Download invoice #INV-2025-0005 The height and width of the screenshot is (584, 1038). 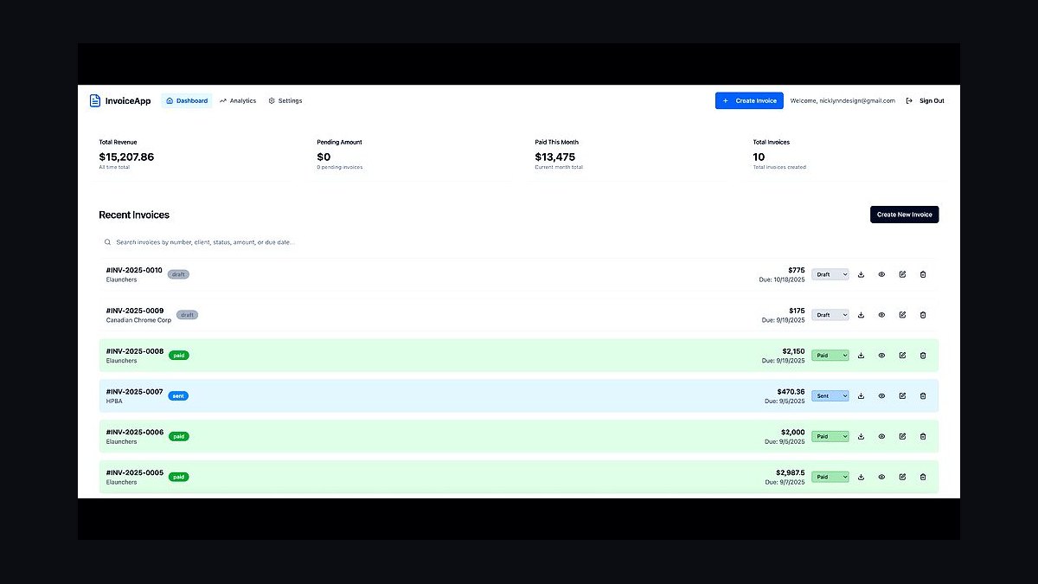click(861, 477)
